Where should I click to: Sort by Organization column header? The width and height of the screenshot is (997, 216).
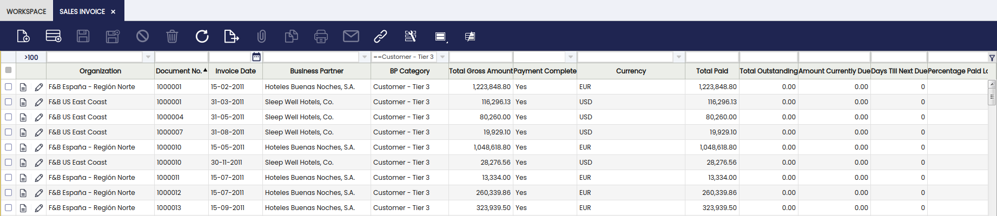click(x=100, y=71)
